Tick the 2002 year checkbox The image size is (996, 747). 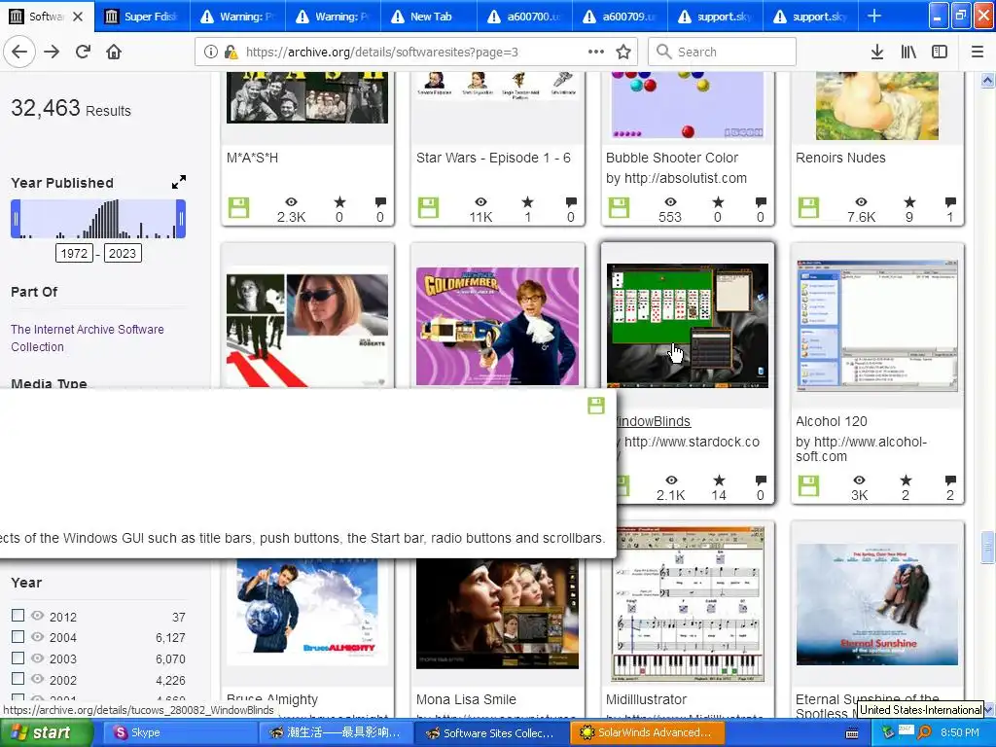click(18, 678)
